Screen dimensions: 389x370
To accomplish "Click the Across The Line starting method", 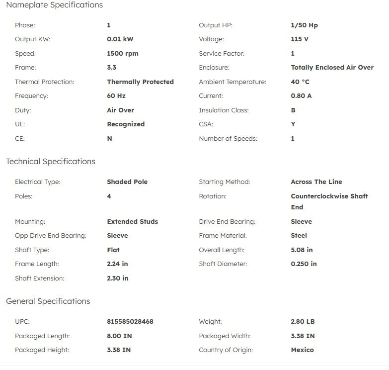I will (x=316, y=182).
